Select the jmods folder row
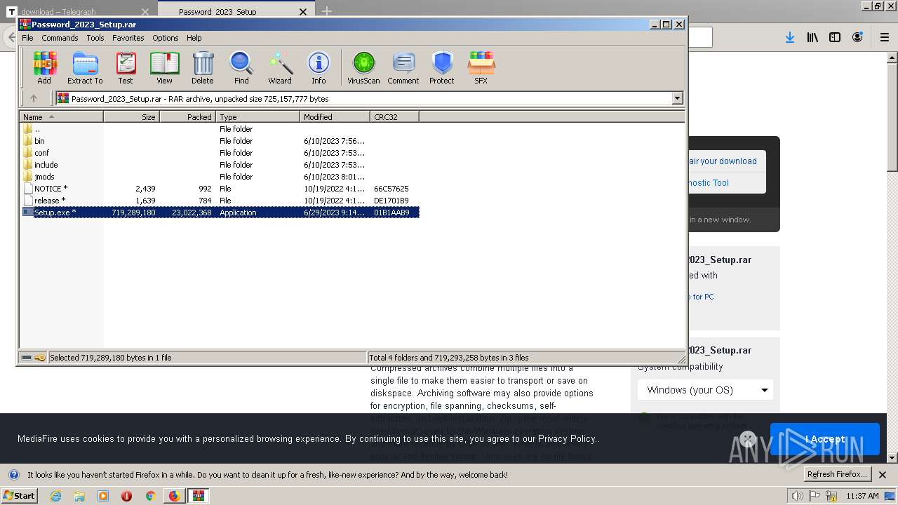Image resolution: width=898 pixels, height=505 pixels. click(x=219, y=177)
